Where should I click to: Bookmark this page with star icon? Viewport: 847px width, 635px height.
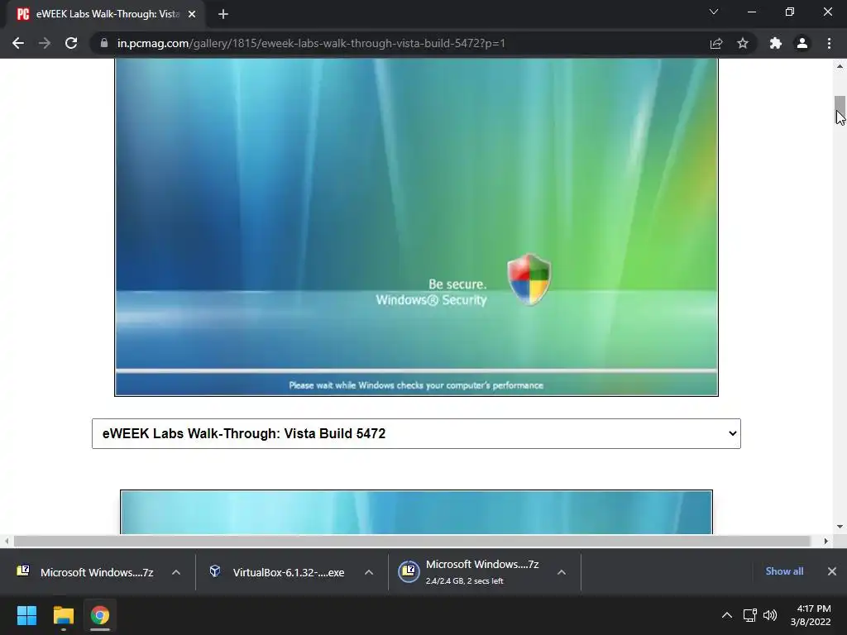pyautogui.click(x=743, y=43)
